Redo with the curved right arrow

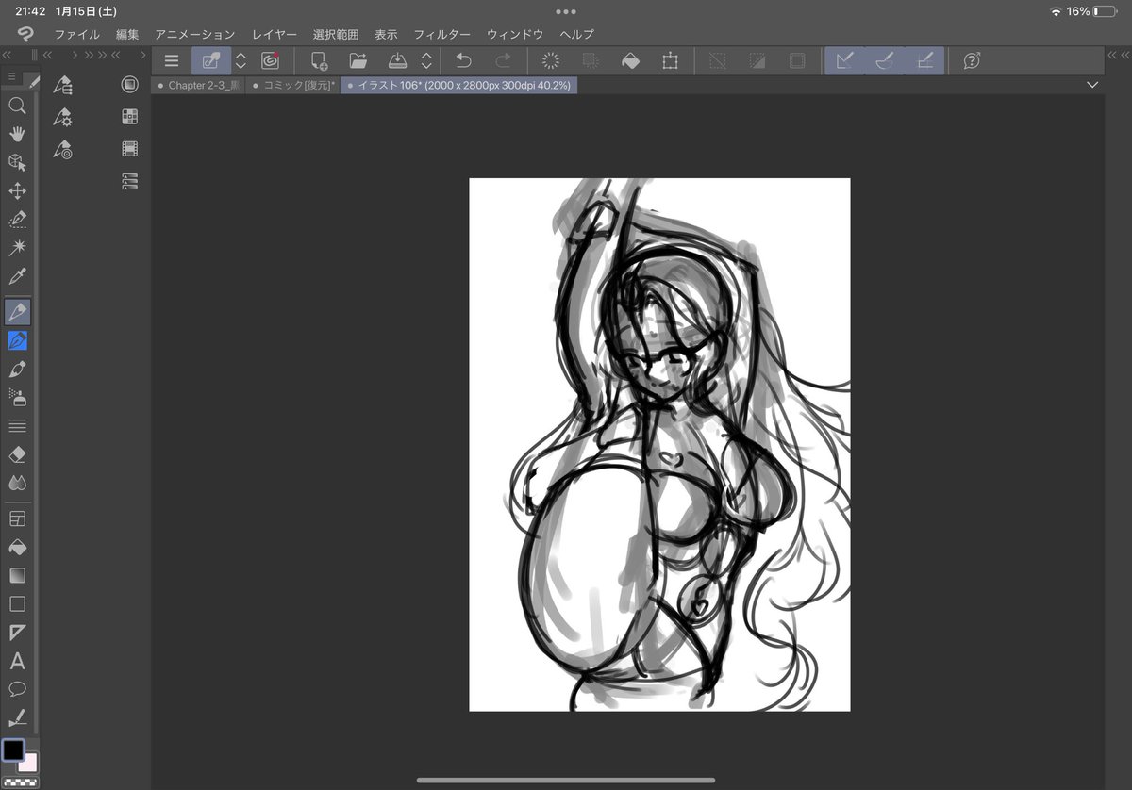pos(504,60)
